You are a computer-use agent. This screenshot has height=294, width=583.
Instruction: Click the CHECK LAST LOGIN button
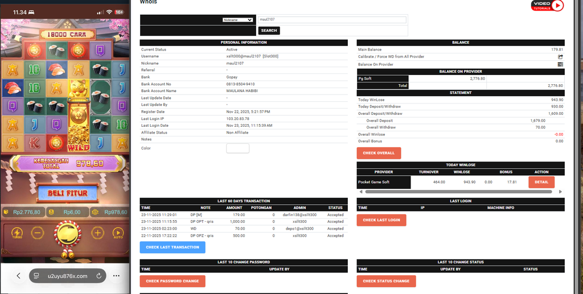381,220
